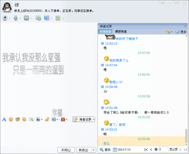
Task: Click the 发送(S) send button
Action: pyautogui.click(x=83, y=150)
